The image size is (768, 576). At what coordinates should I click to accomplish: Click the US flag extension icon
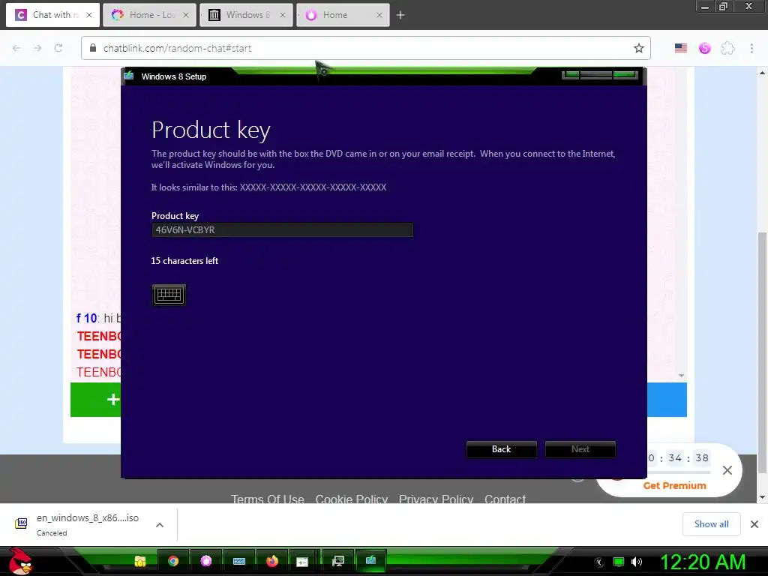tap(681, 48)
